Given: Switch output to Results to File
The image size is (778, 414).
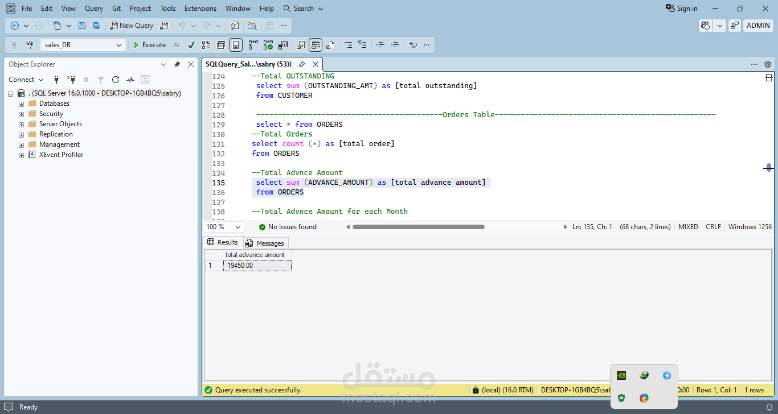Looking at the screenshot, I should 330,45.
